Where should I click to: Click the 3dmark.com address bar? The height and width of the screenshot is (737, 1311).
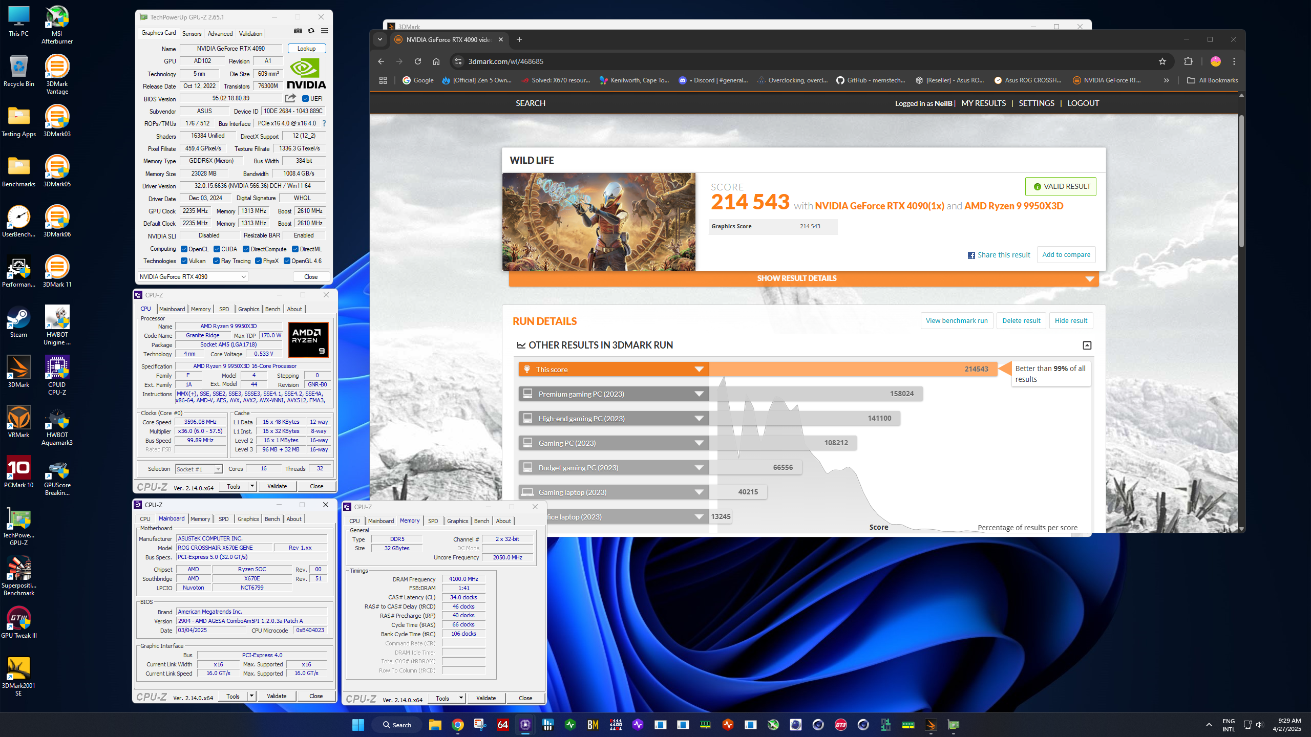coord(804,61)
